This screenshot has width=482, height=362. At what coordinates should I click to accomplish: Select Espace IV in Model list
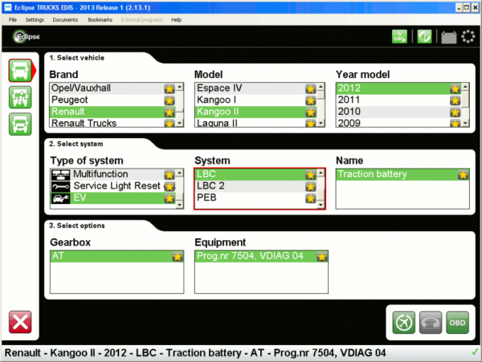(255, 88)
